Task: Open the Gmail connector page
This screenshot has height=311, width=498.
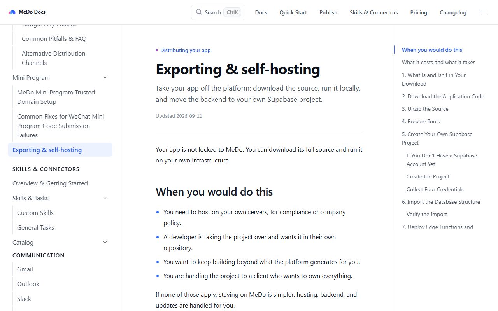Action: (x=25, y=269)
